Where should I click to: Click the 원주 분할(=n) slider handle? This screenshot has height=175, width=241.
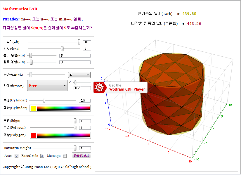coord(31,62)
